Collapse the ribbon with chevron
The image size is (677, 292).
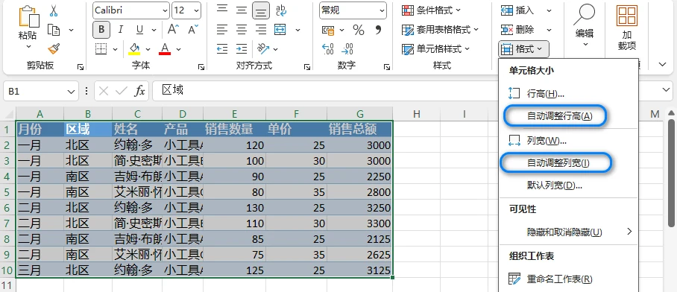pos(663,65)
